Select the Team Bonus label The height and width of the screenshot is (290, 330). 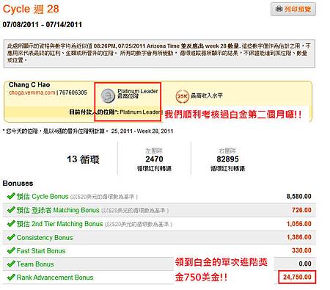click(35, 264)
